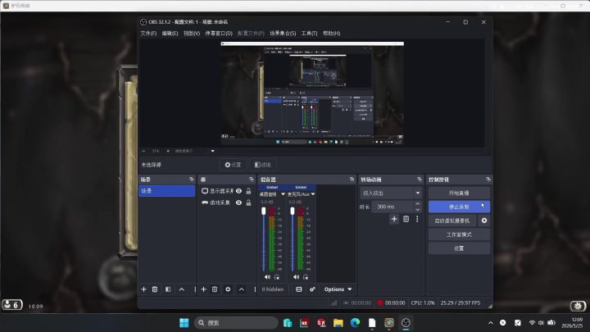The width and height of the screenshot is (590, 332).
Task: Remove selected source using trash icon
Action: click(215, 289)
